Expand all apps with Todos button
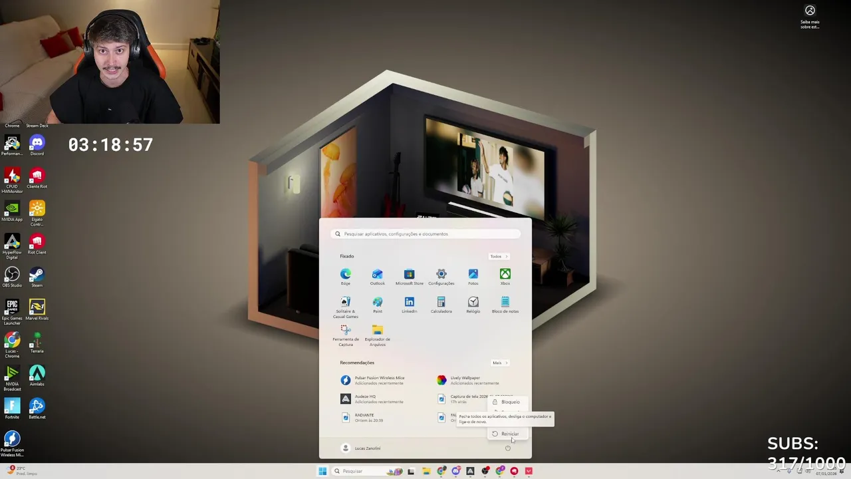This screenshot has width=851, height=479. point(499,256)
